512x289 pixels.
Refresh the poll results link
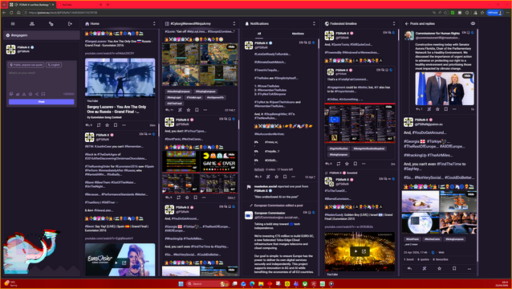(259, 169)
